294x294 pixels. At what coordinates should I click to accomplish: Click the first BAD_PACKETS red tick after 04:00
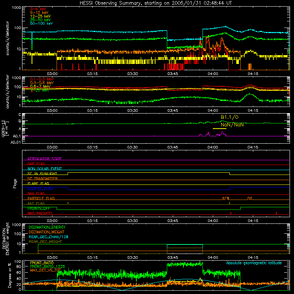231,213
